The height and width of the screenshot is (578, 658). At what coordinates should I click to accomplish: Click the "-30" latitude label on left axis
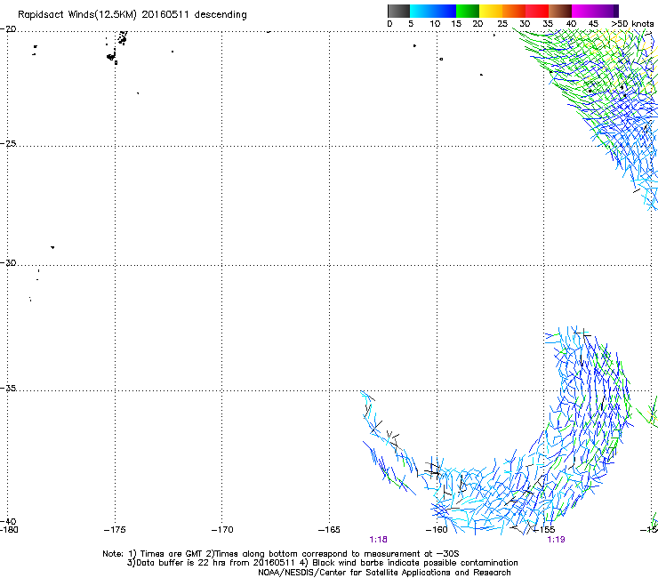point(8,262)
